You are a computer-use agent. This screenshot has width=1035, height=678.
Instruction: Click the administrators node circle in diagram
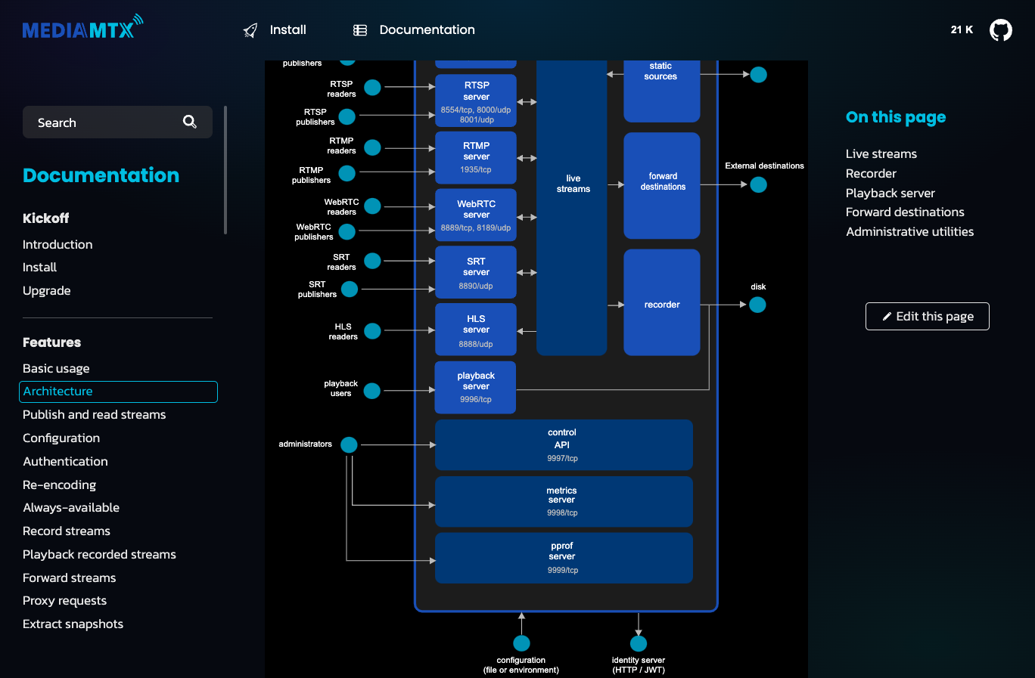tap(349, 444)
